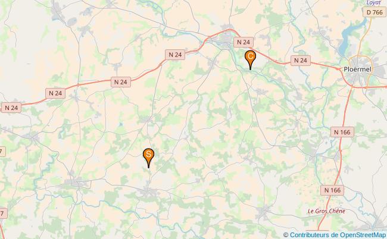Click the copyright symbol in the attribution
The height and width of the screenshot is (239, 387).
(x=286, y=235)
